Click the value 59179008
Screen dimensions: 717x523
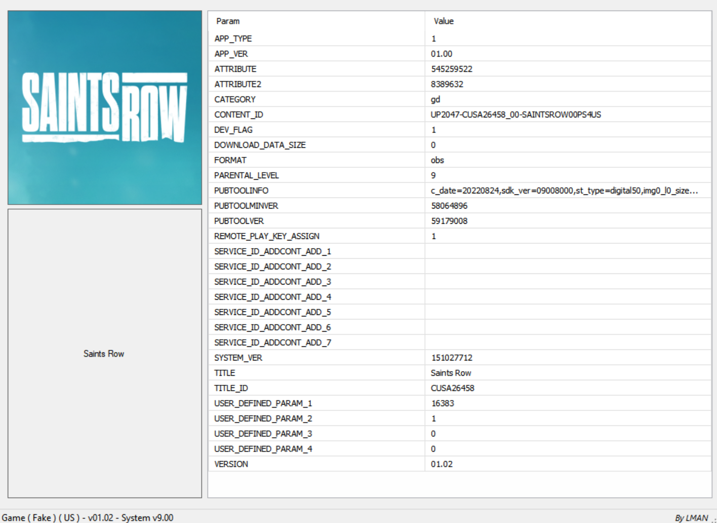click(x=449, y=221)
